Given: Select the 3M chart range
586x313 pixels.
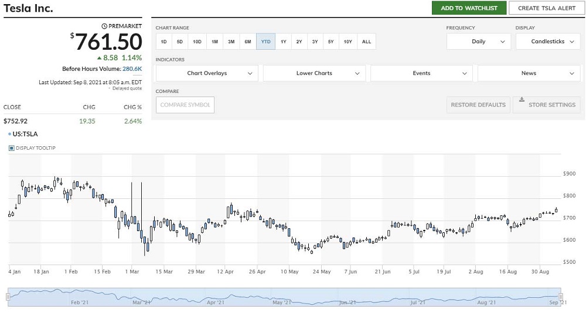Looking at the screenshot, I should 231,42.
